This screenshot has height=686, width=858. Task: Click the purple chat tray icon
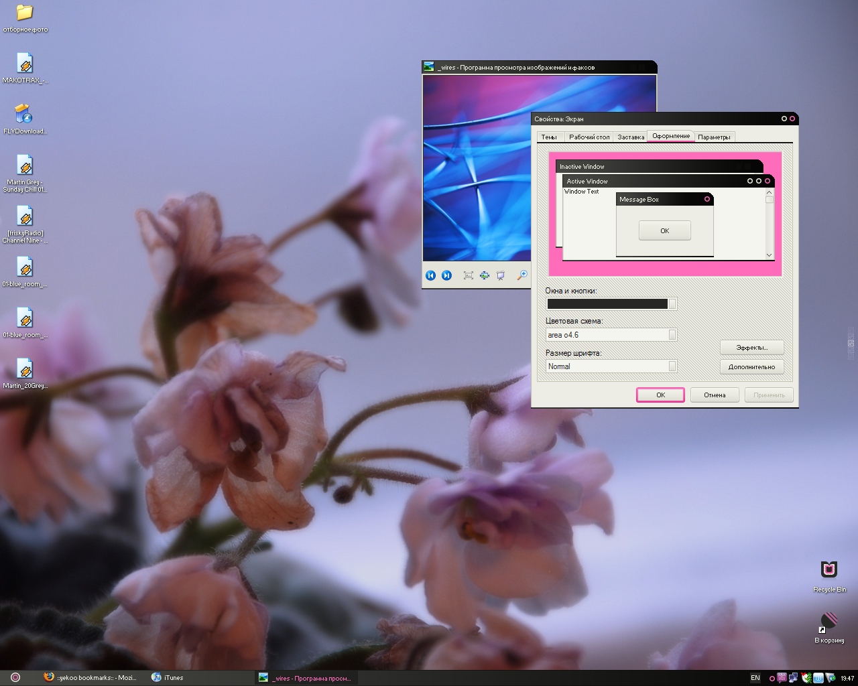[782, 678]
